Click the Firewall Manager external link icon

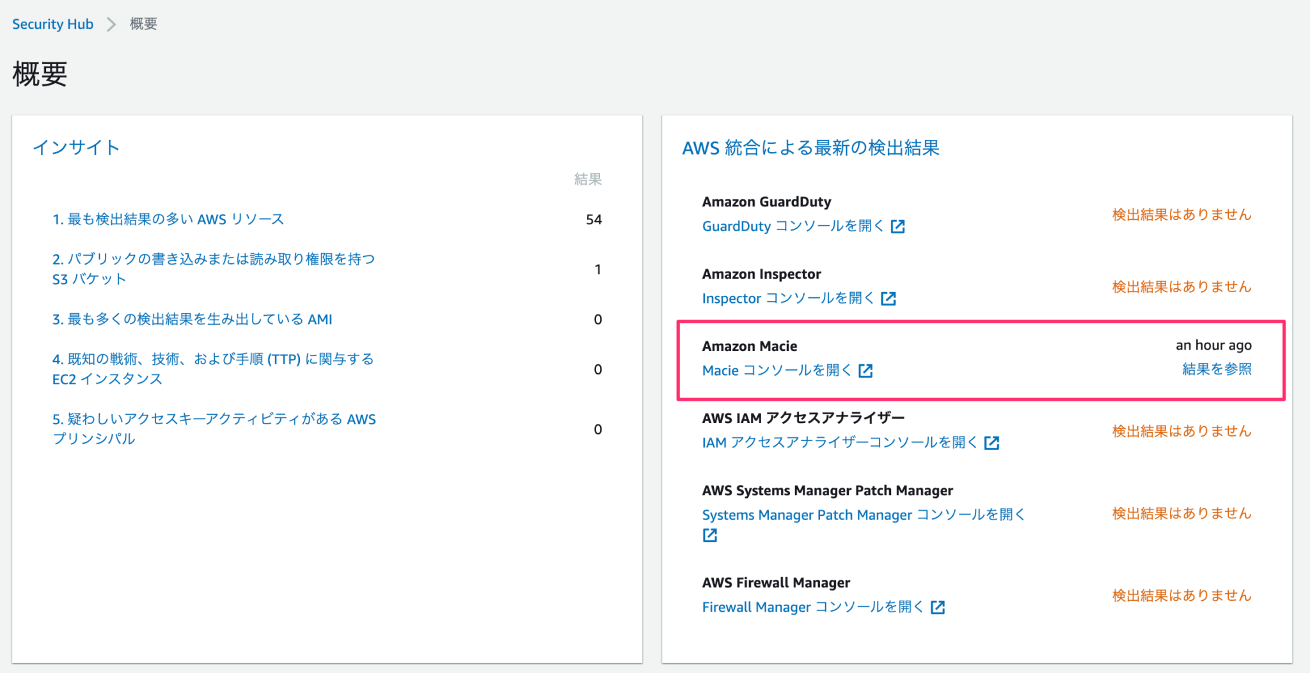(938, 607)
